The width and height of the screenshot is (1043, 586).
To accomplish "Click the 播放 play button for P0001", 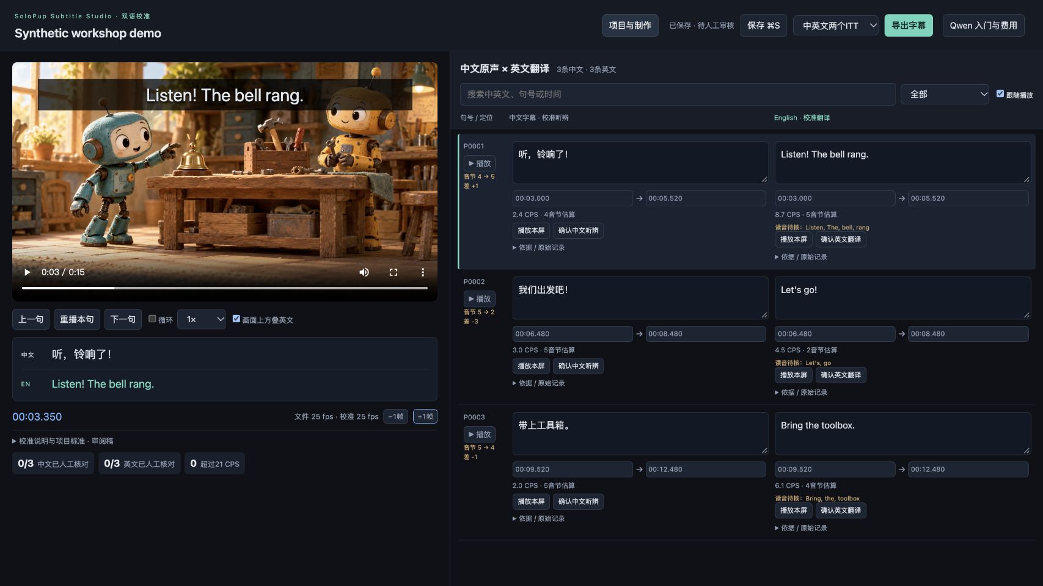I will click(x=480, y=164).
